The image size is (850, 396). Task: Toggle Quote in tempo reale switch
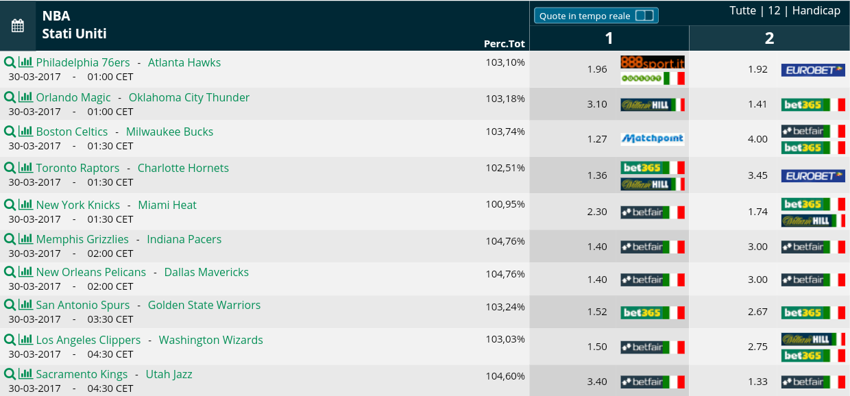click(x=644, y=16)
